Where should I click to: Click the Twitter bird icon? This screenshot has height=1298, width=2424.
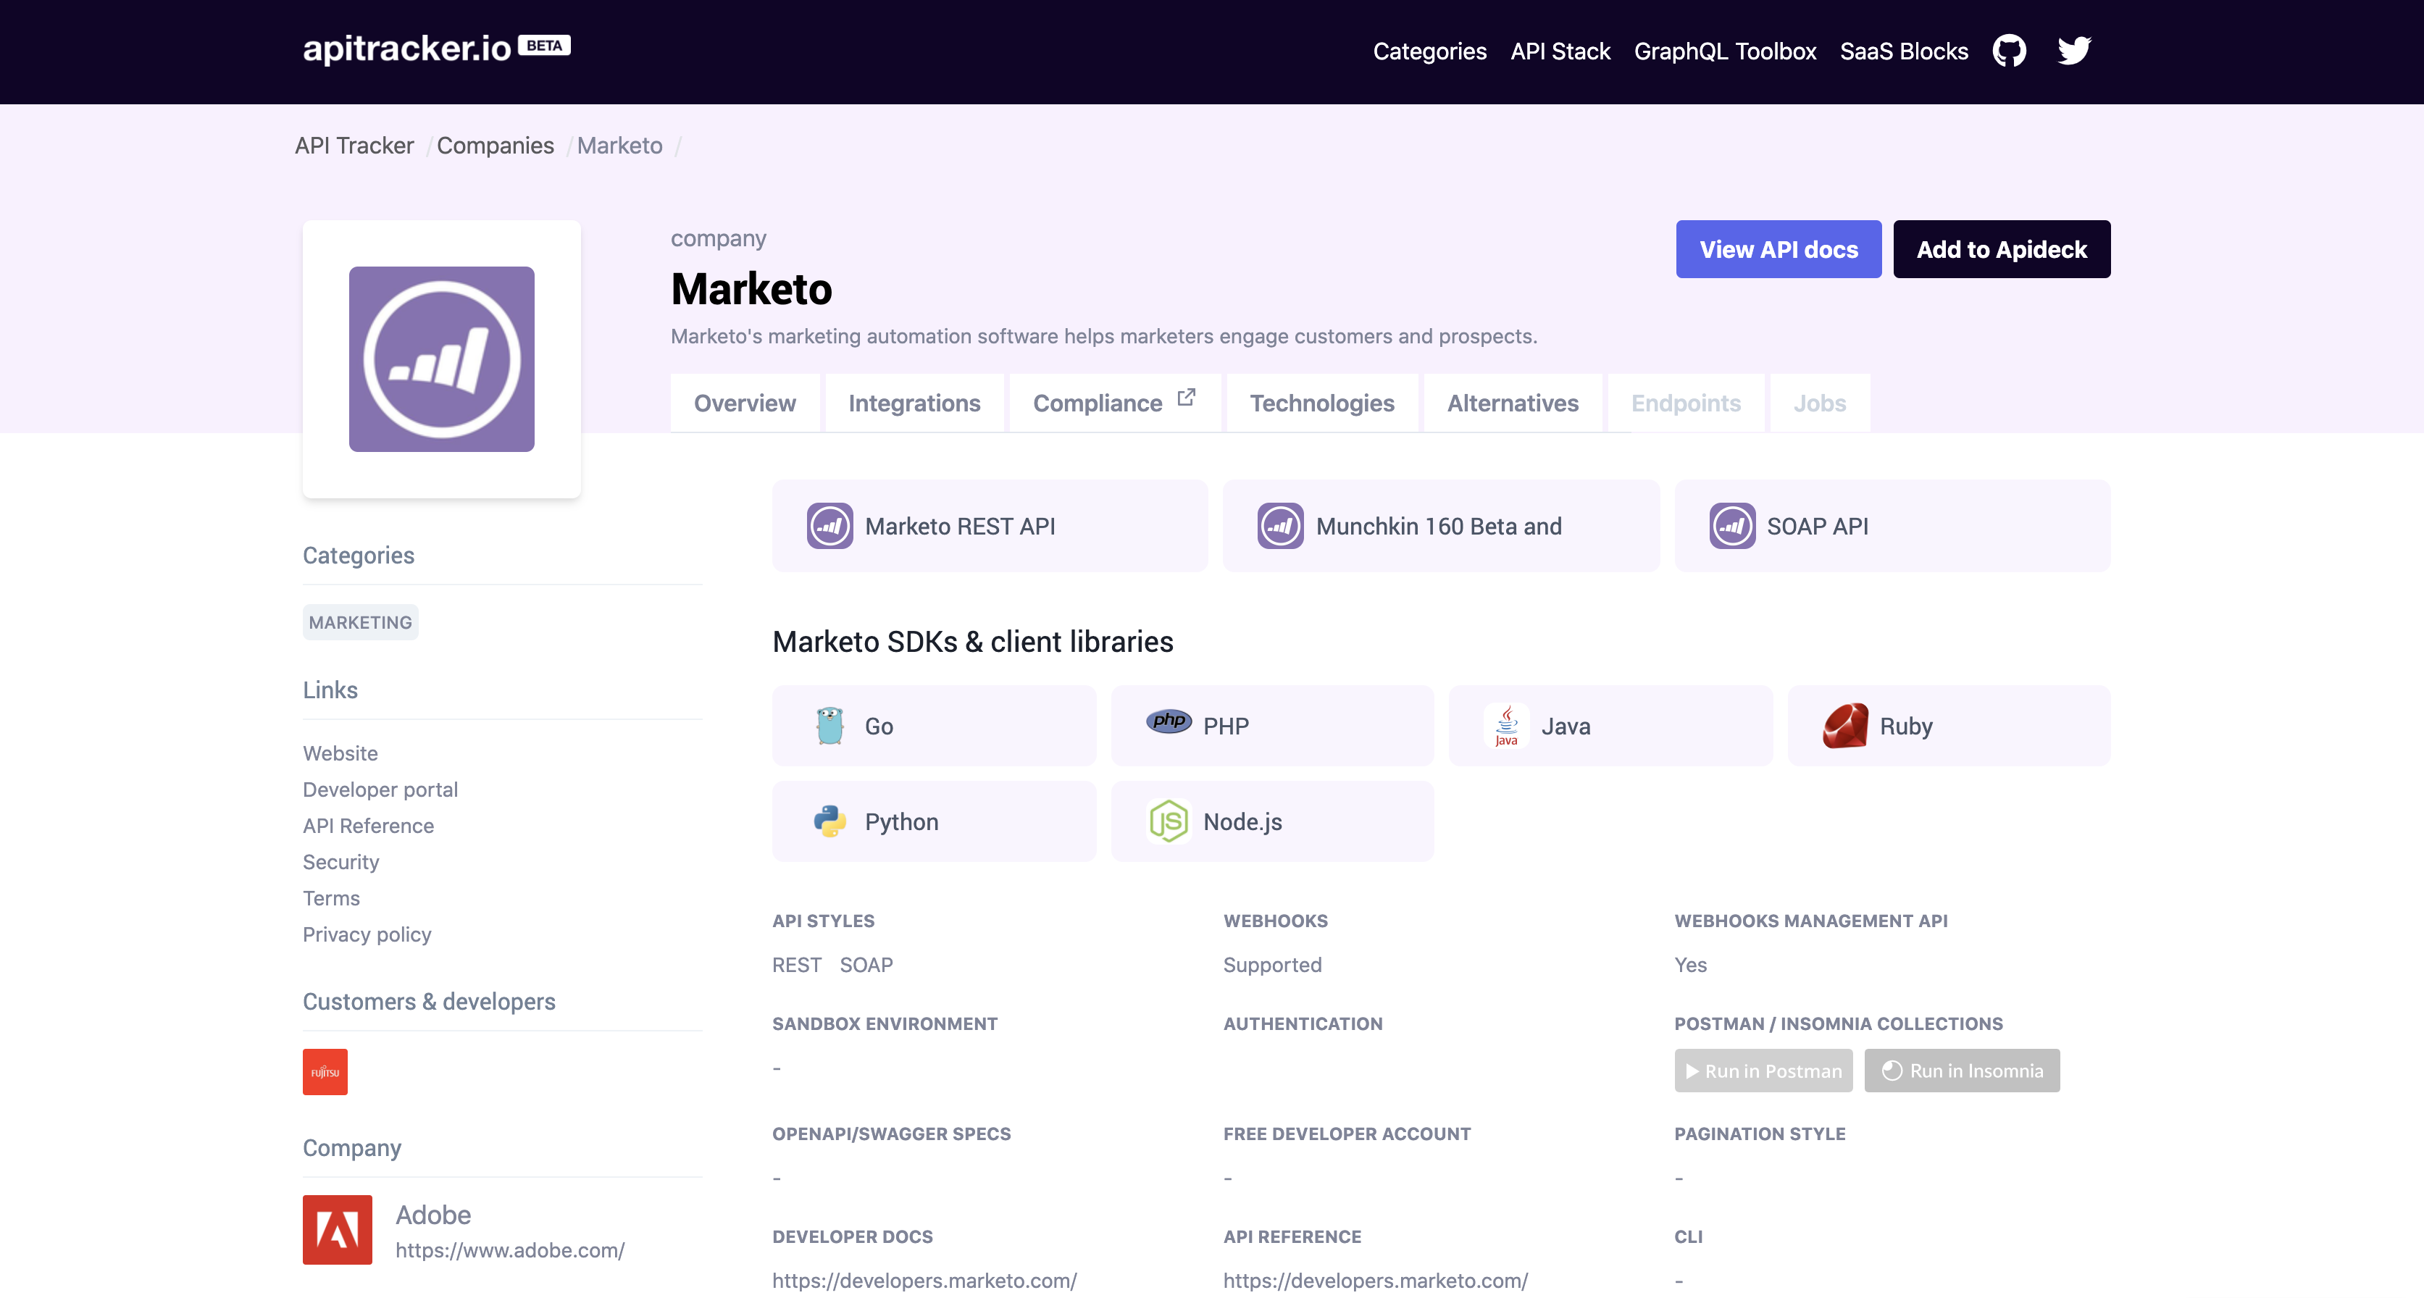coord(2073,51)
